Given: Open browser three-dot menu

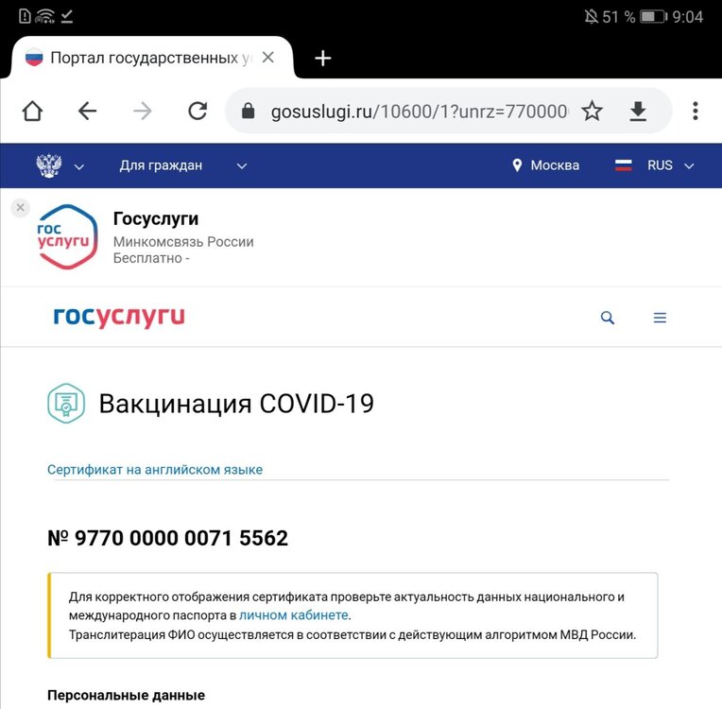Looking at the screenshot, I should point(696,112).
